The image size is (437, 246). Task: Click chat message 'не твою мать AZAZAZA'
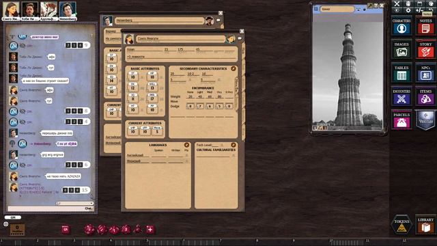[x=64, y=176]
